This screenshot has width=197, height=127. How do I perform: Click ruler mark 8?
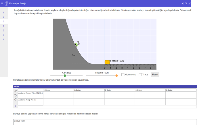pyautogui.click(x=151, y=68)
